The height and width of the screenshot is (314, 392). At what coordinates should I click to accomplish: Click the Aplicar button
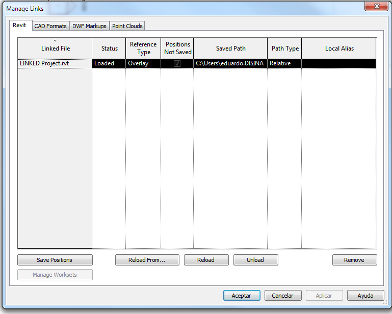(324, 296)
